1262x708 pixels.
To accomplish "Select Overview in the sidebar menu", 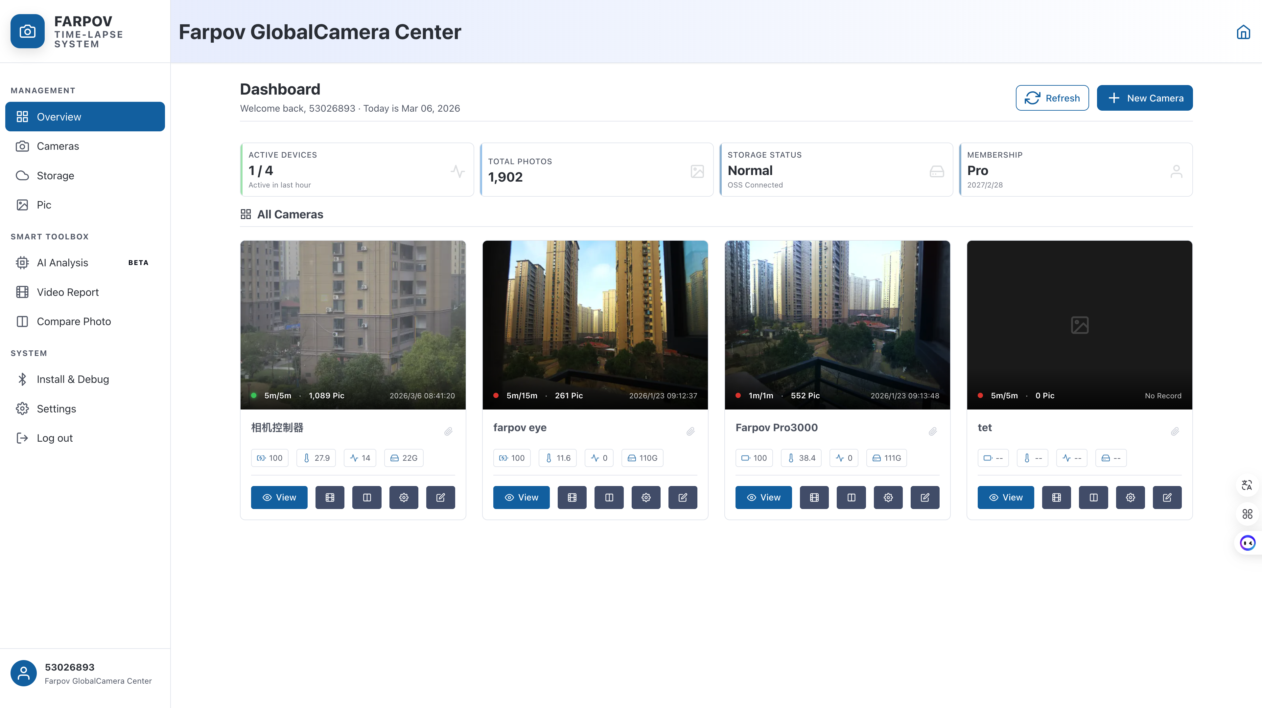I will (59, 117).
